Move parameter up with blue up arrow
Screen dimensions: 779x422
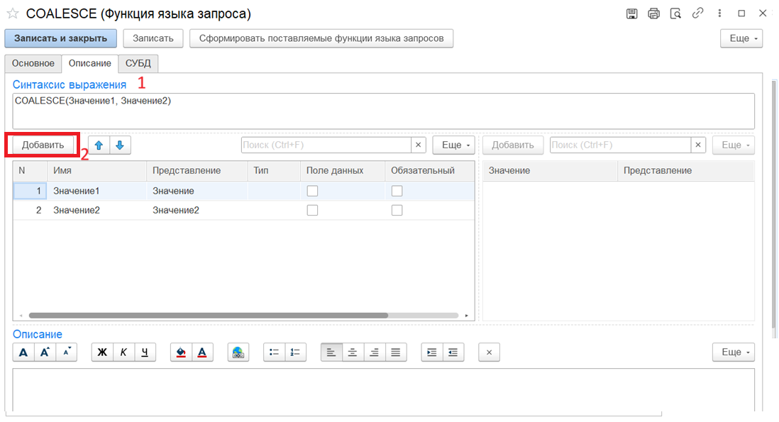99,145
